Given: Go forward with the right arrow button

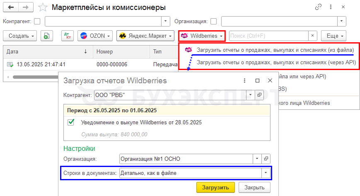Looking at the screenshot, I should click(26, 7).
